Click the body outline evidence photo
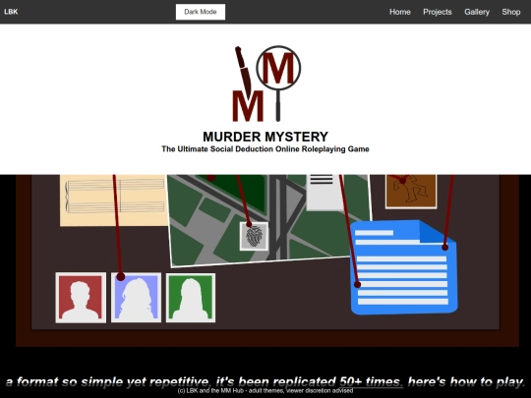 (411, 191)
